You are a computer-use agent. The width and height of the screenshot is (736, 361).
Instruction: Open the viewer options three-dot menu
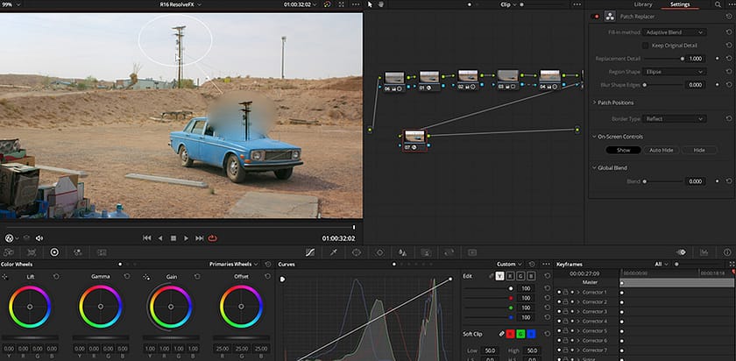point(356,4)
